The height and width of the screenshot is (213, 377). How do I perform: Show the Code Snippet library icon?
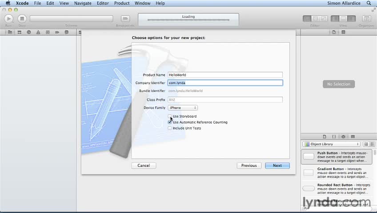tap(334, 137)
